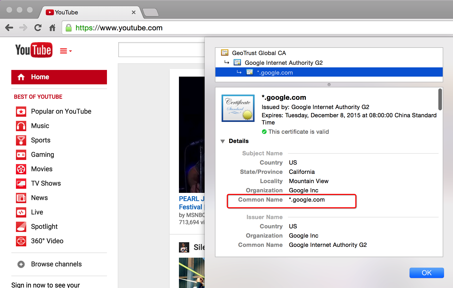The width and height of the screenshot is (453, 288).
Task: Click the Live pulse icon
Action: pos(21,212)
